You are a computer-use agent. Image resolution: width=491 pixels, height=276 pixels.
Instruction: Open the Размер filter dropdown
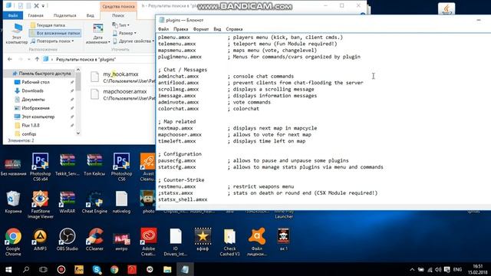coord(124,33)
